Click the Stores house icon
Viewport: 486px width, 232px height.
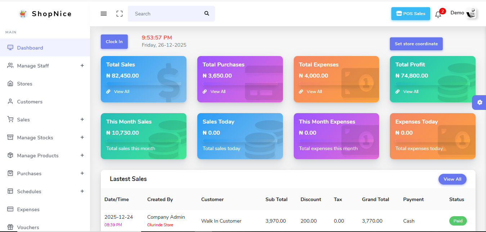click(10, 84)
